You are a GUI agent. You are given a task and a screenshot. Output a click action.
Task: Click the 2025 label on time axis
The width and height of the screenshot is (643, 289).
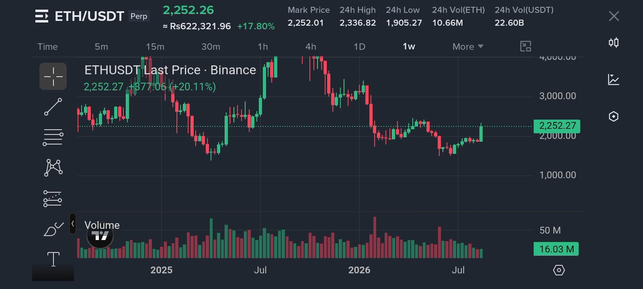[x=161, y=270]
